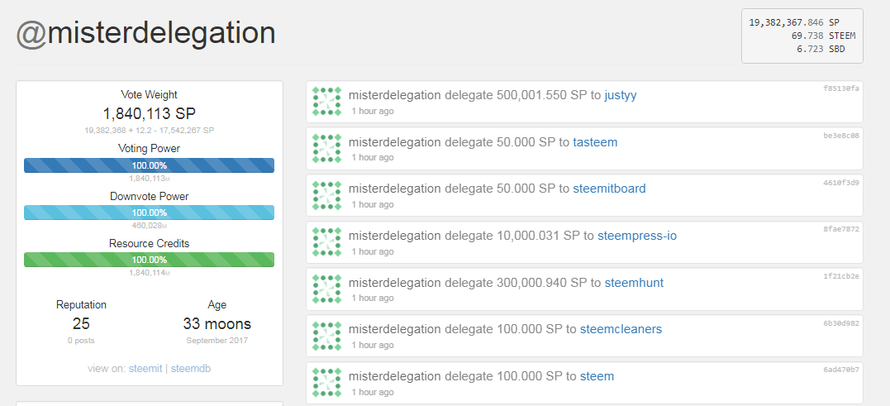Click the Vote Weight value 1,840,113 SP

click(x=150, y=113)
